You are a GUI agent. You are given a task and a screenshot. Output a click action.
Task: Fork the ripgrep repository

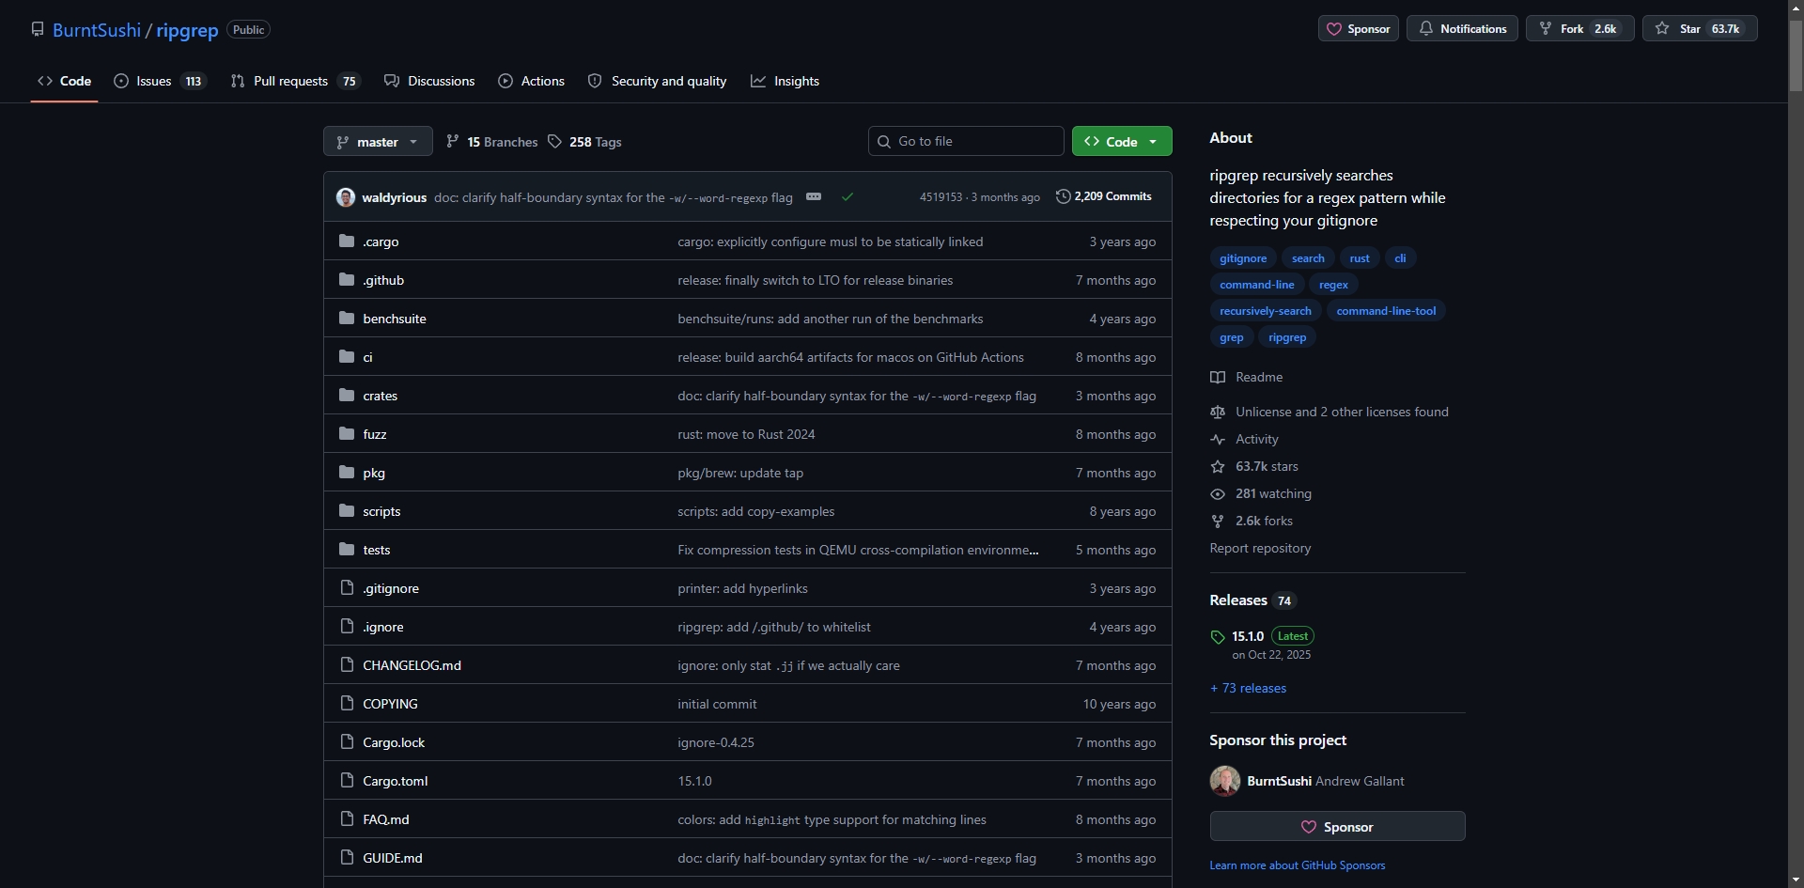(x=1580, y=29)
